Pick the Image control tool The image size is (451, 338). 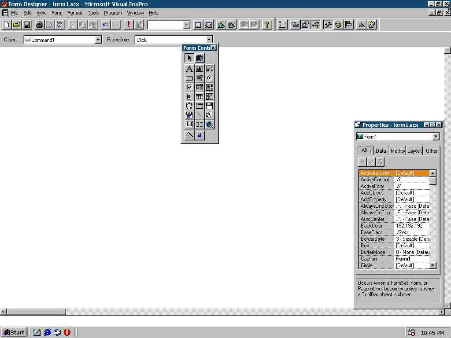[x=210, y=96]
